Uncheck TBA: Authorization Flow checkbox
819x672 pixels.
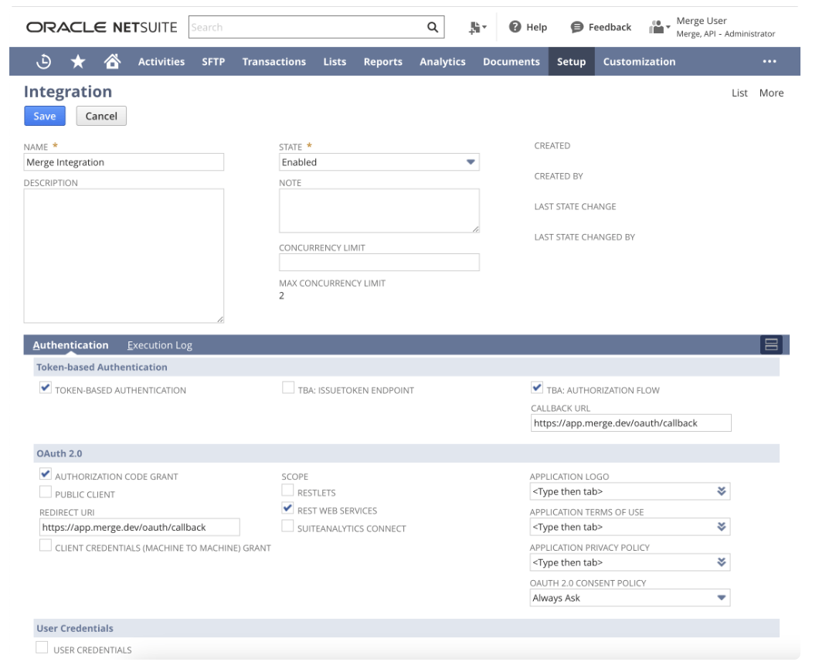[536, 388]
